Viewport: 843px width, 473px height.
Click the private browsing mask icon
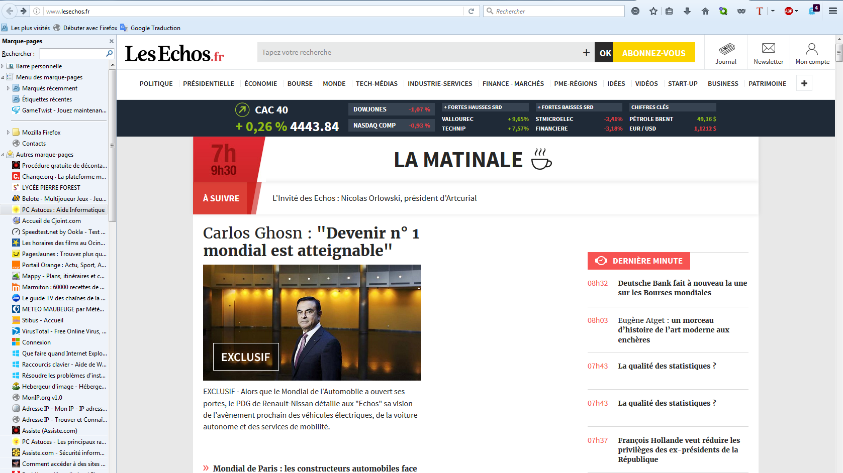pos(741,11)
